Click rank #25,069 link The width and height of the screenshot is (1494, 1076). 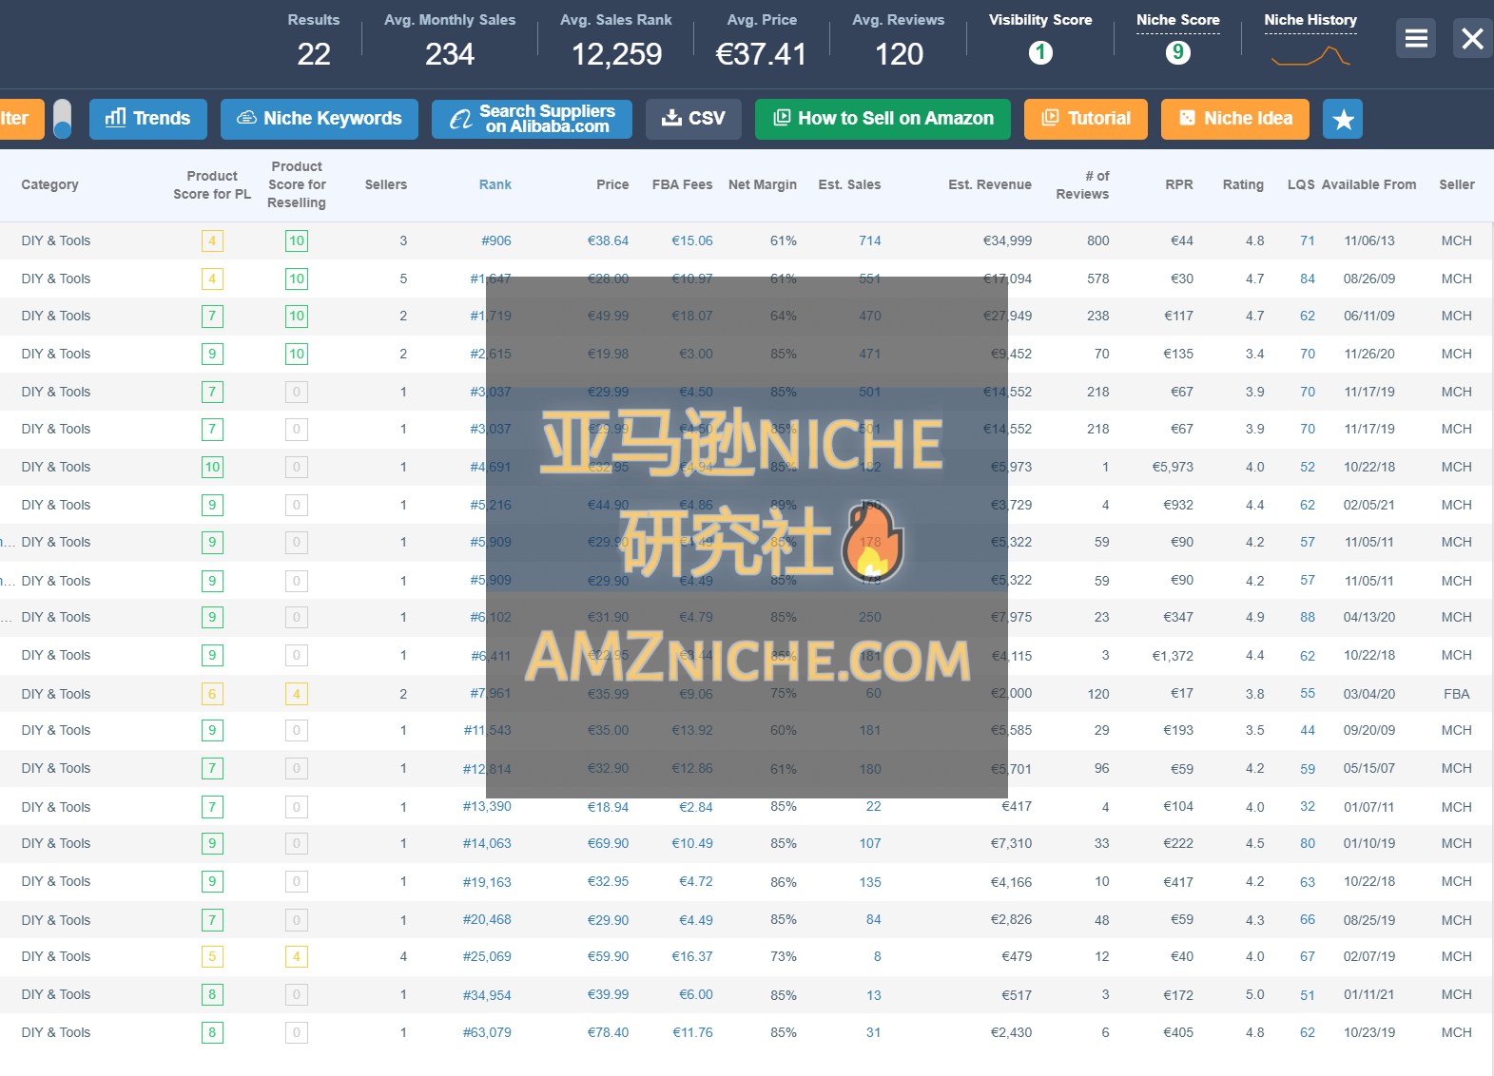(487, 956)
